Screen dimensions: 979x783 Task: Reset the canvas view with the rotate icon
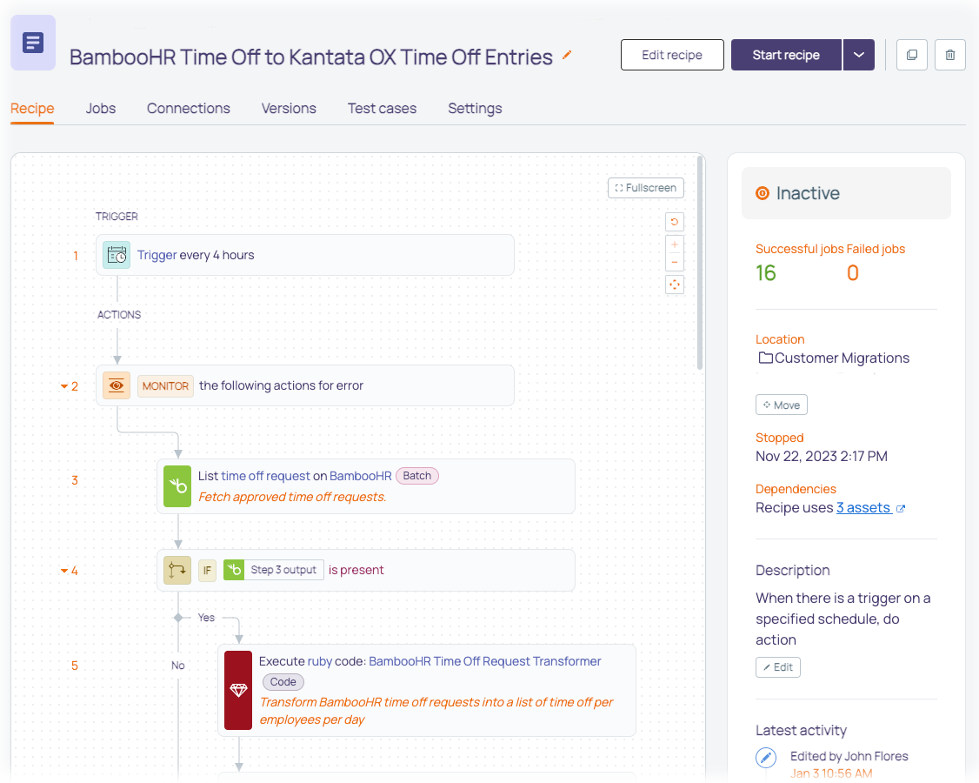pos(675,222)
